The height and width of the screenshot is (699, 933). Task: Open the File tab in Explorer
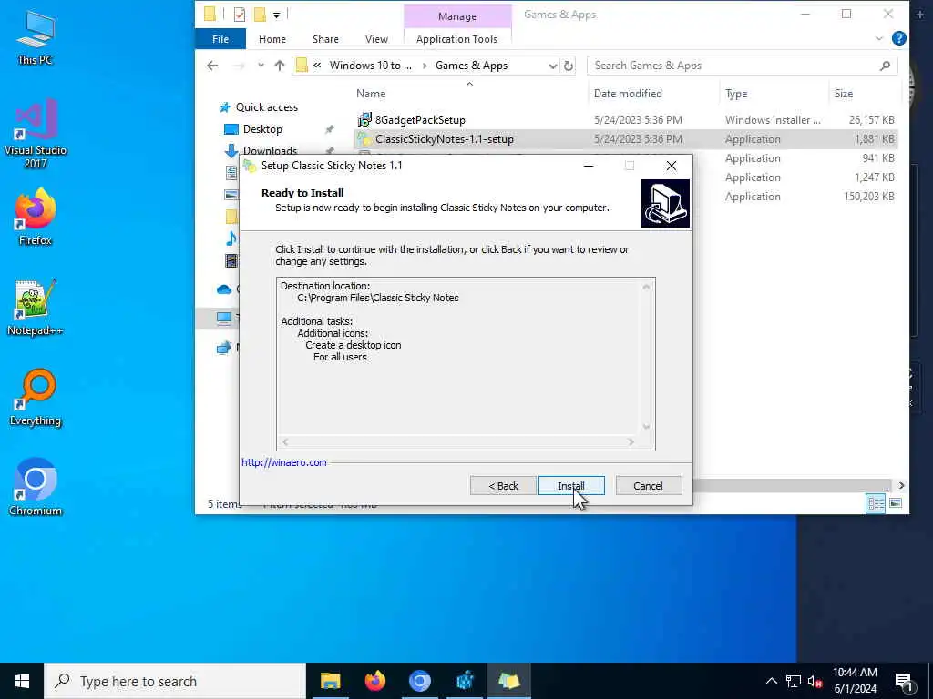[x=220, y=39]
